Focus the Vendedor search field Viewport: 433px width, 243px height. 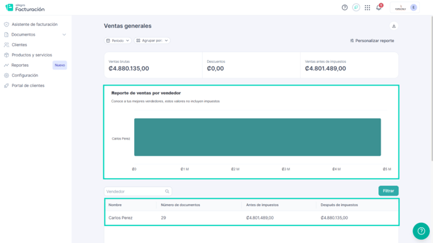[x=138, y=191]
